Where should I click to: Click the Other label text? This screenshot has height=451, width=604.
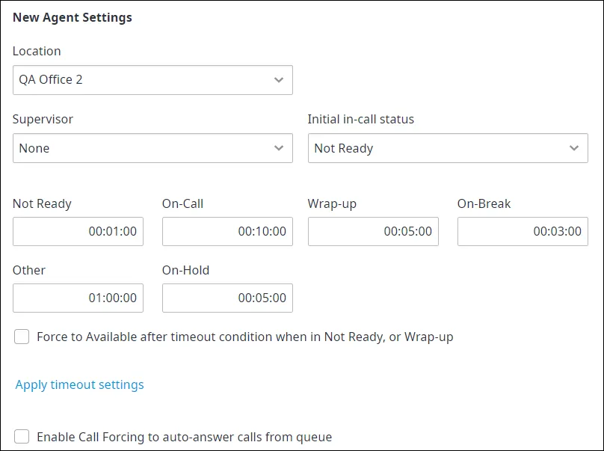(x=29, y=270)
